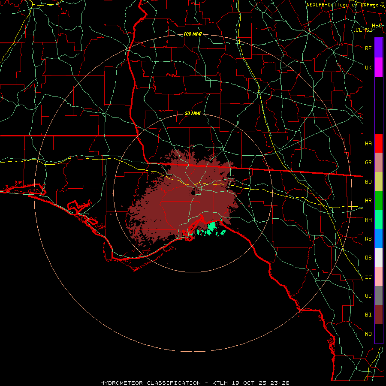Click the UK legend label
Viewport: 386px width, 386px height.
click(x=368, y=67)
